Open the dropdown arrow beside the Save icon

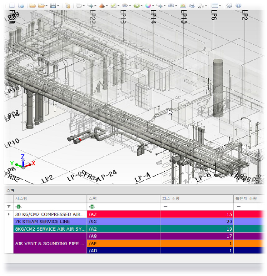click(x=58, y=6)
